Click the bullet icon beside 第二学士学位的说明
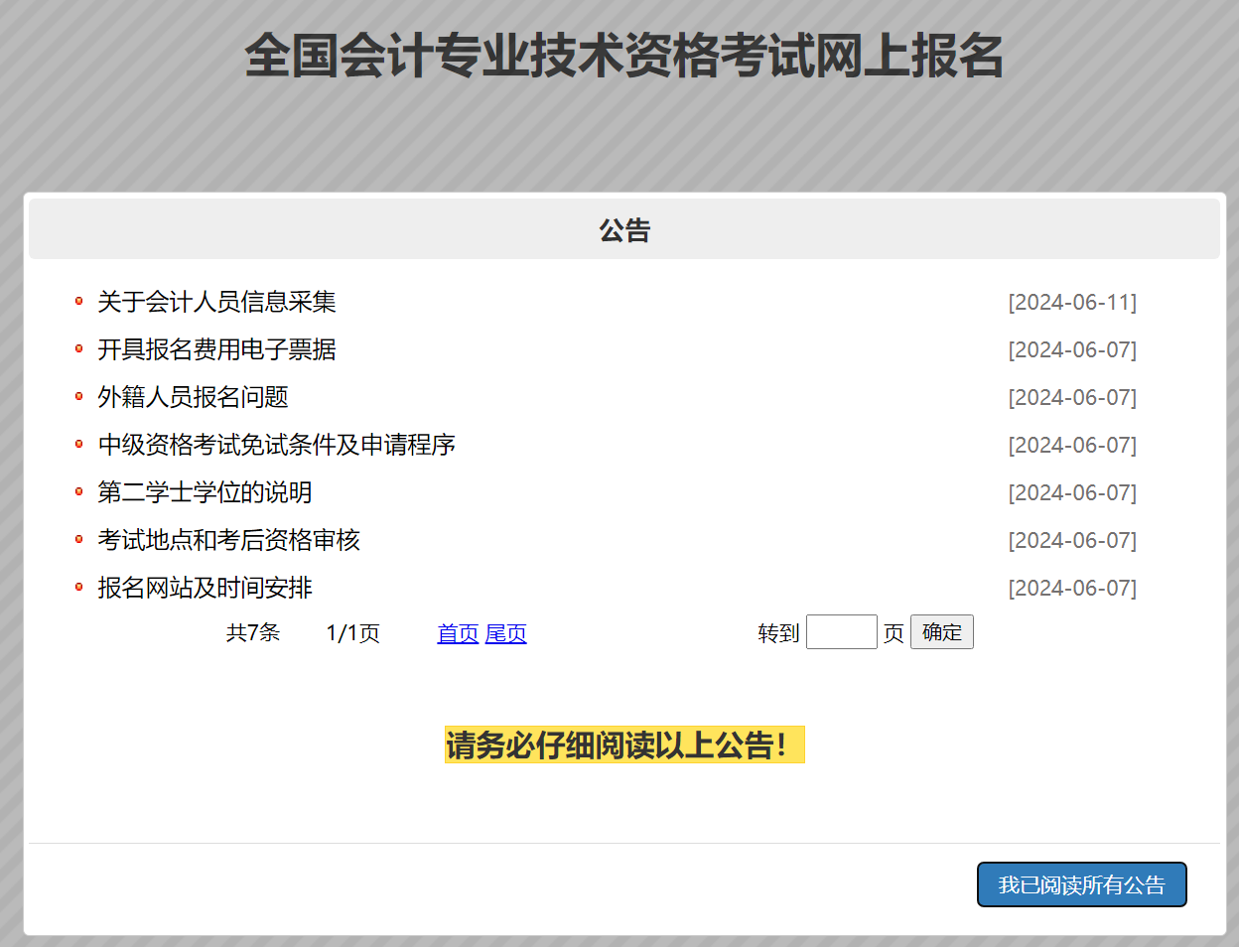Viewport: 1239px width, 947px height. pyautogui.click(x=79, y=492)
